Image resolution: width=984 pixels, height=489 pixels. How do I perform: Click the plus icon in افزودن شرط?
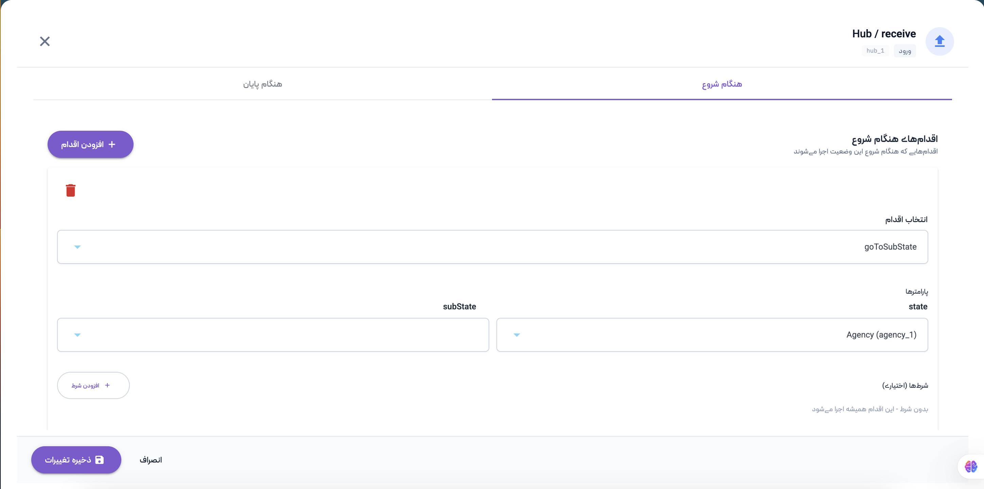[x=107, y=385]
